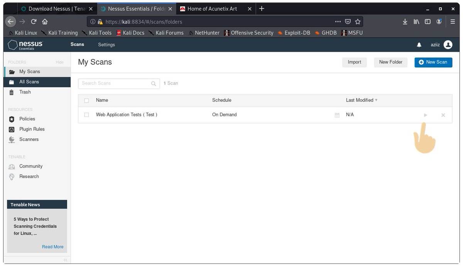The width and height of the screenshot is (463, 267).
Task: Open the Scans top menu
Action: (77, 45)
